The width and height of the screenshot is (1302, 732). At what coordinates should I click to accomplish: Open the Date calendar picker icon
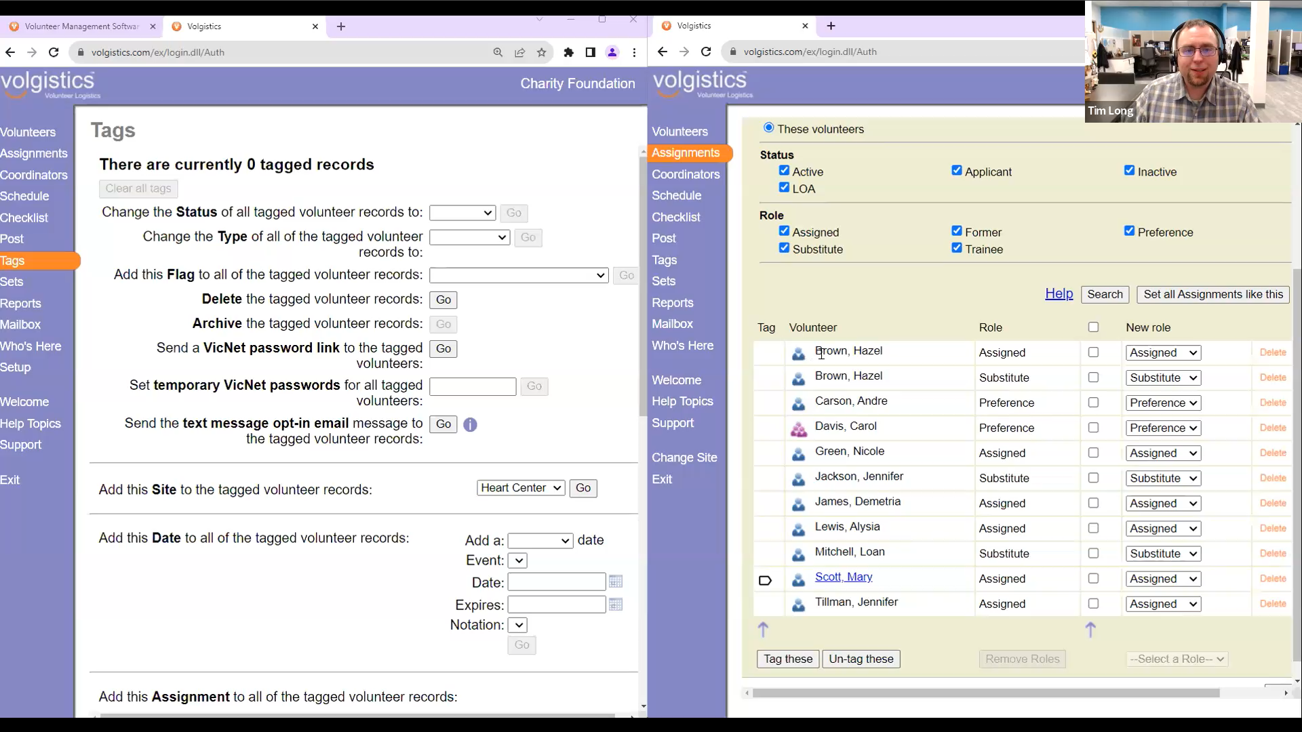coord(616,582)
